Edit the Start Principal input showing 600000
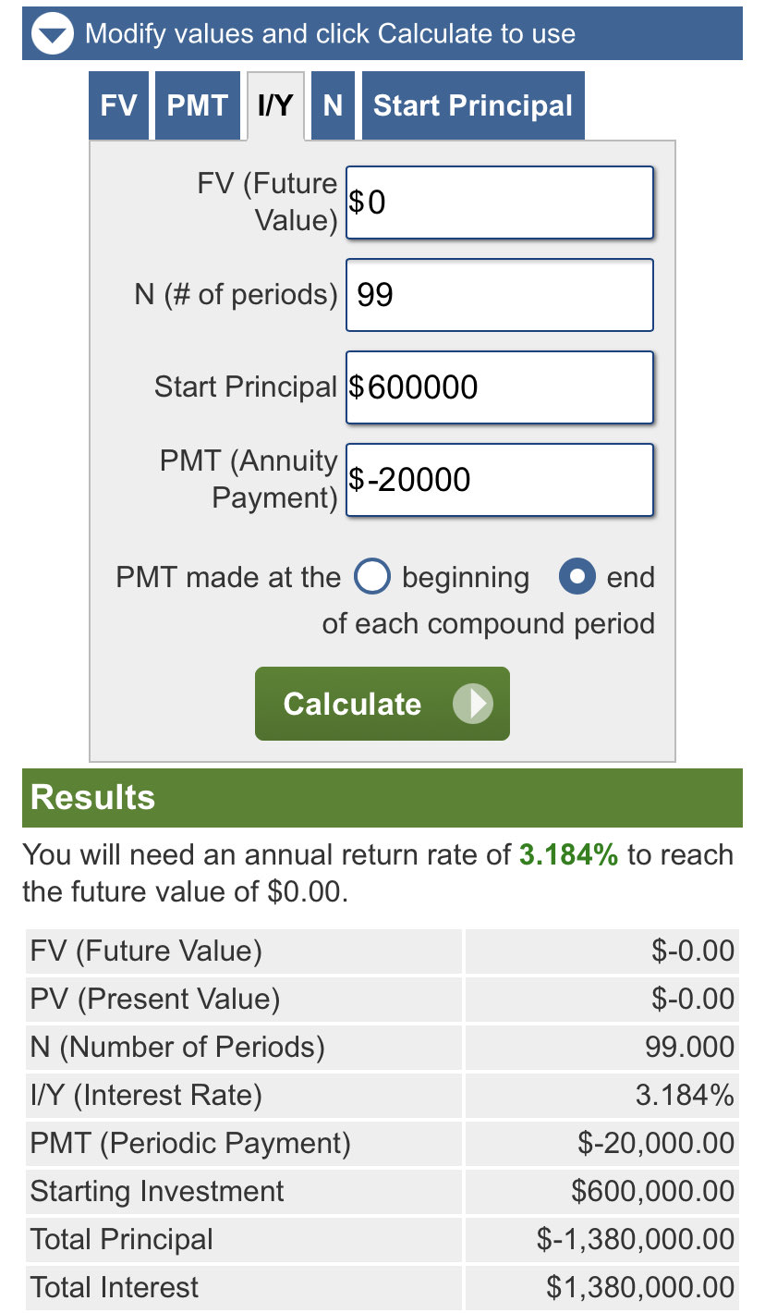The width and height of the screenshot is (765, 1313). 500,387
